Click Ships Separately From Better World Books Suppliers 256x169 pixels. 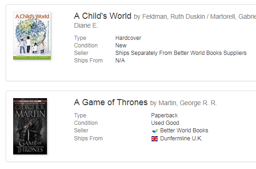181,53
